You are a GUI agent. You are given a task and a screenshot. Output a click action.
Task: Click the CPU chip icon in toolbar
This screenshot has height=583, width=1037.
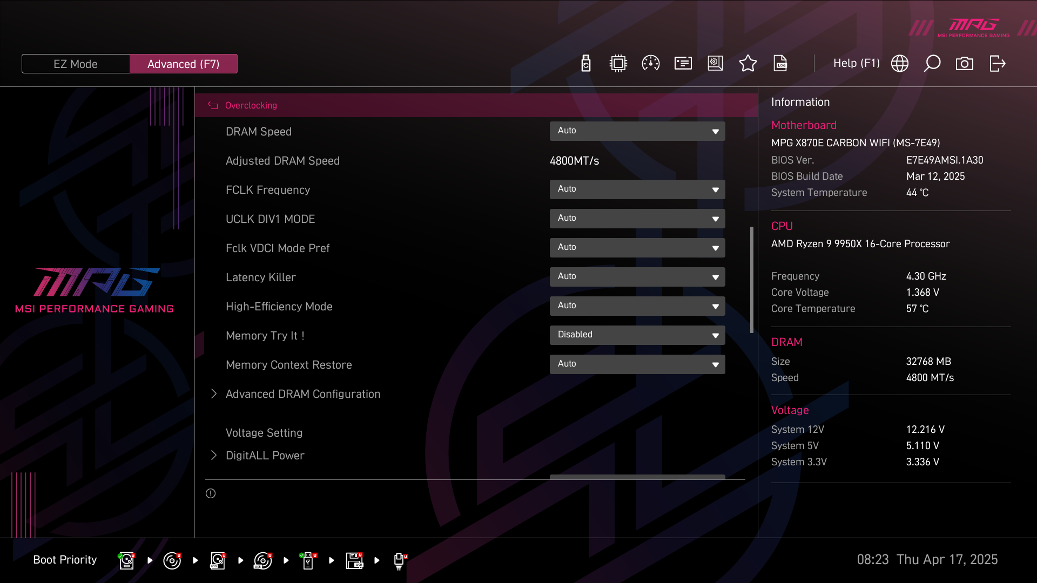point(618,64)
